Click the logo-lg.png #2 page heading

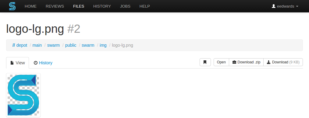(43, 29)
